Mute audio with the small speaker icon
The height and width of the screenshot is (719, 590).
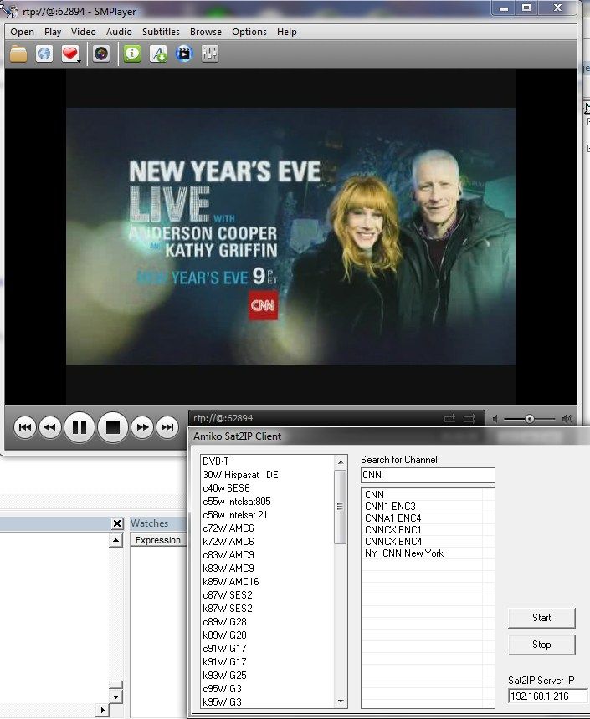pos(495,419)
